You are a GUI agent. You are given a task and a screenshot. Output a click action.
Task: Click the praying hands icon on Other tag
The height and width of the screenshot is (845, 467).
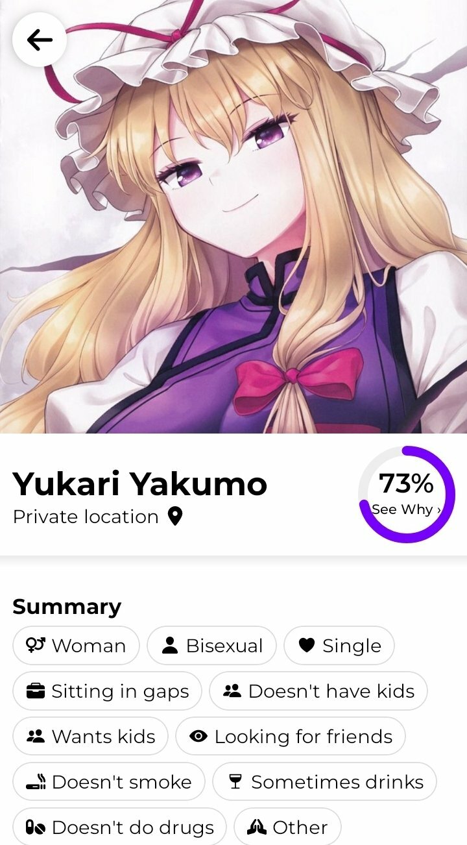pos(257,827)
